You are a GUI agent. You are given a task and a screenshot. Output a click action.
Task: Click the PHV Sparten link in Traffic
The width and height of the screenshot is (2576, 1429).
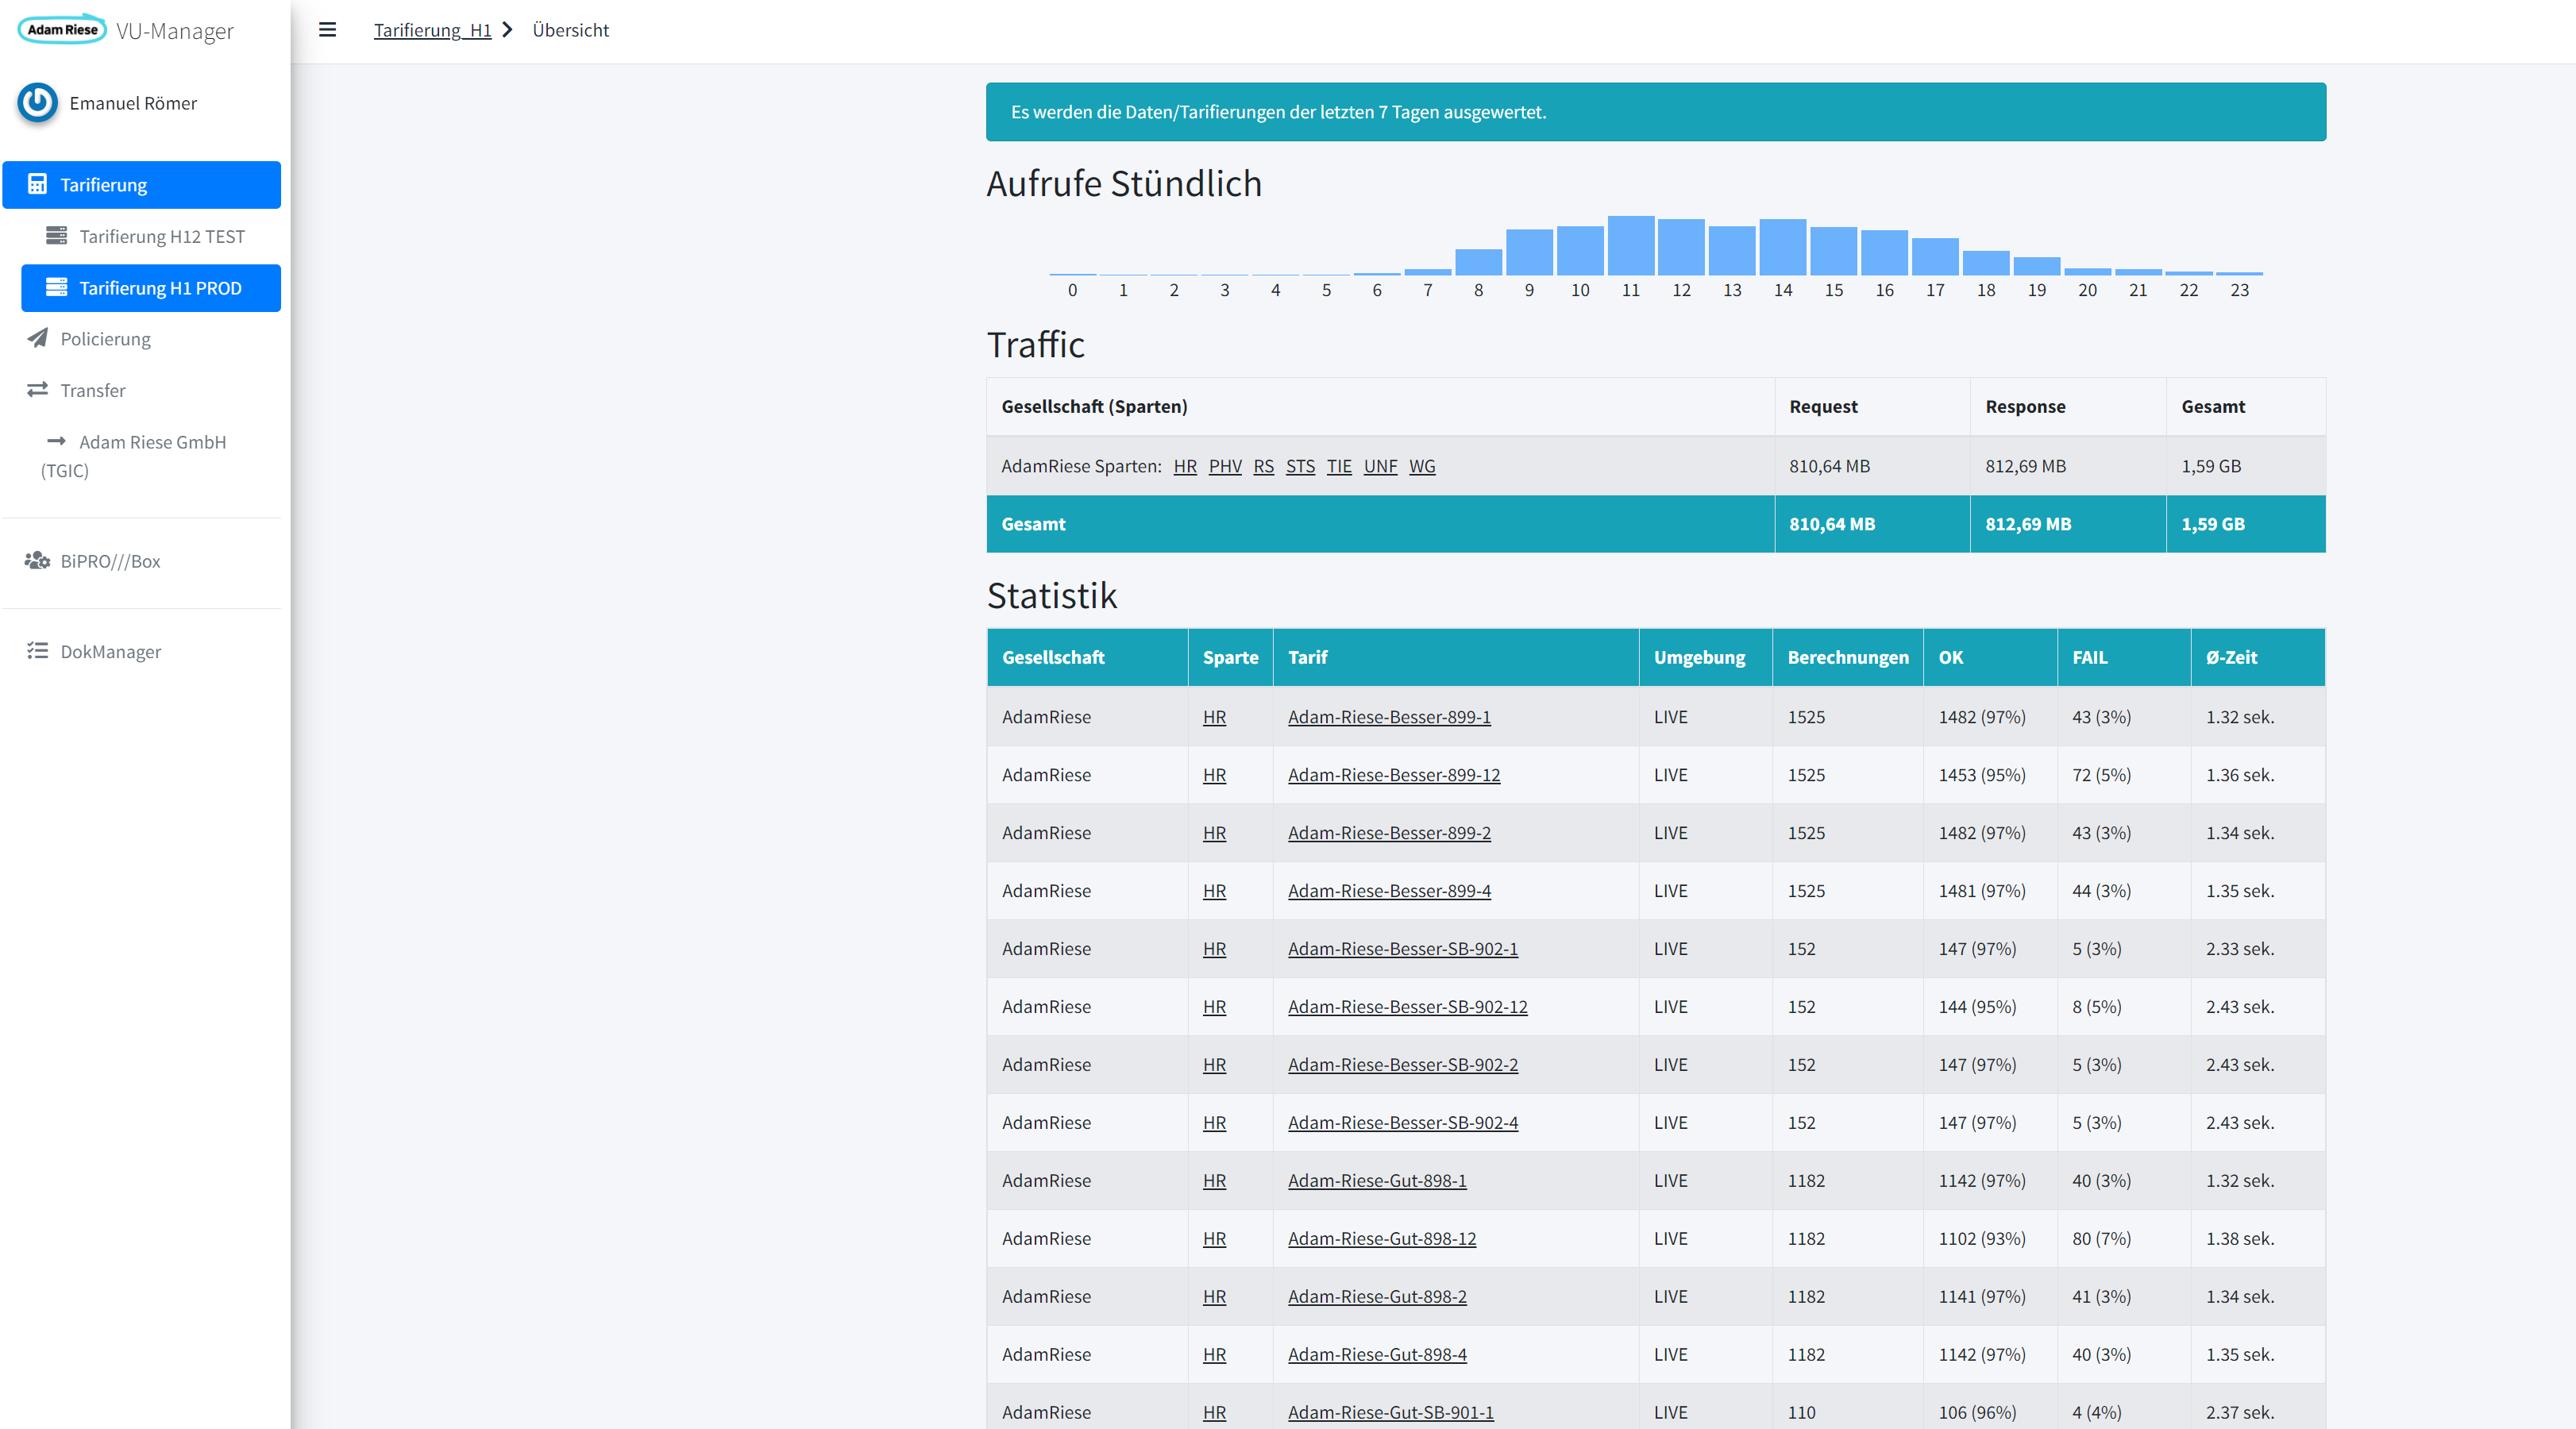coord(1224,466)
